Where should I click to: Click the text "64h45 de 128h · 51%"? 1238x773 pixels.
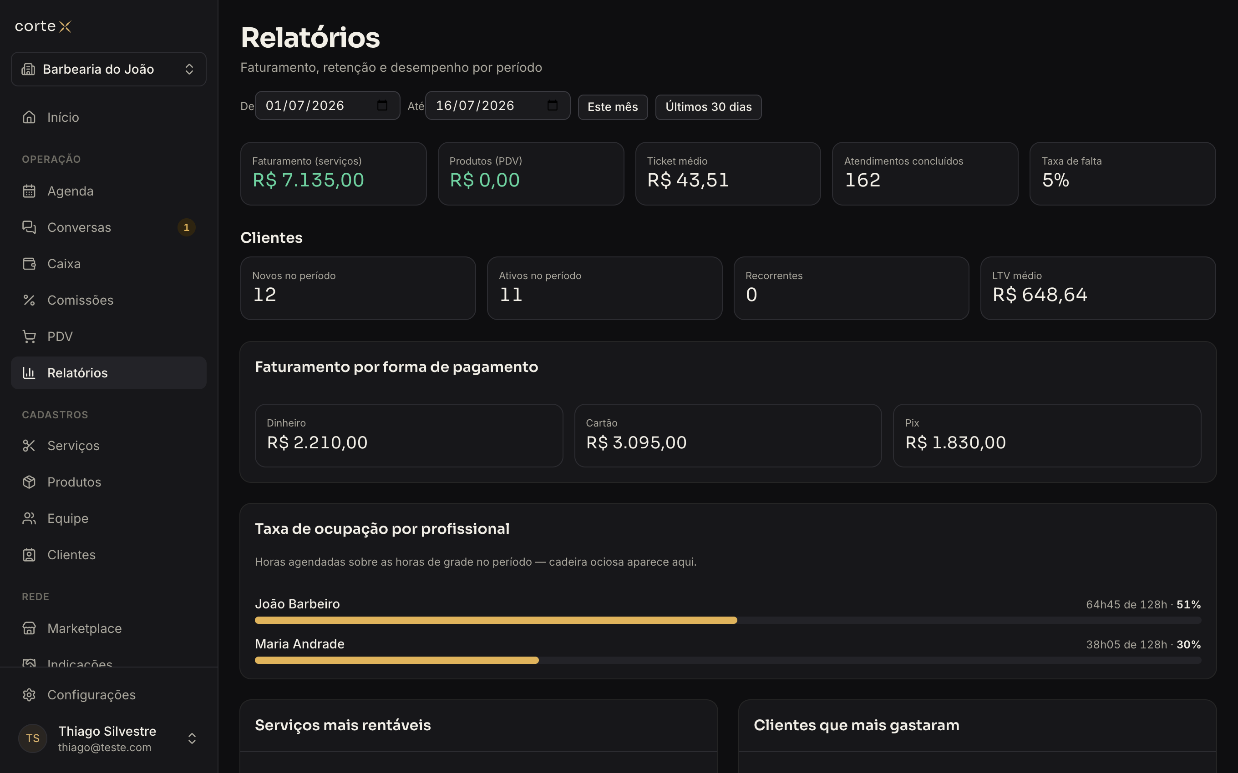tap(1143, 604)
